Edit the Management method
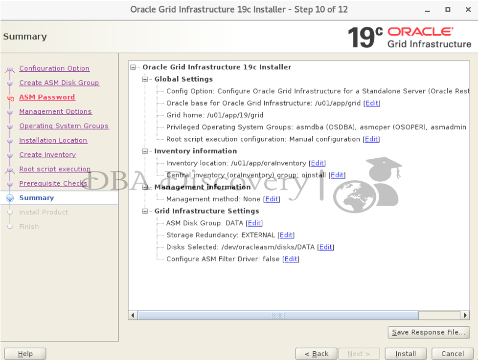 pyautogui.click(x=272, y=199)
